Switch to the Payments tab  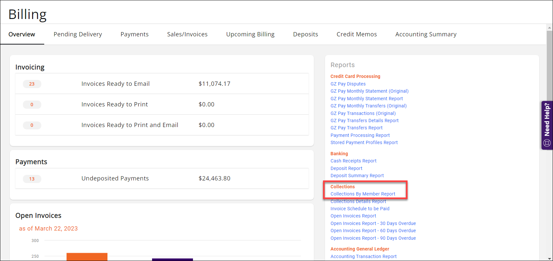134,34
